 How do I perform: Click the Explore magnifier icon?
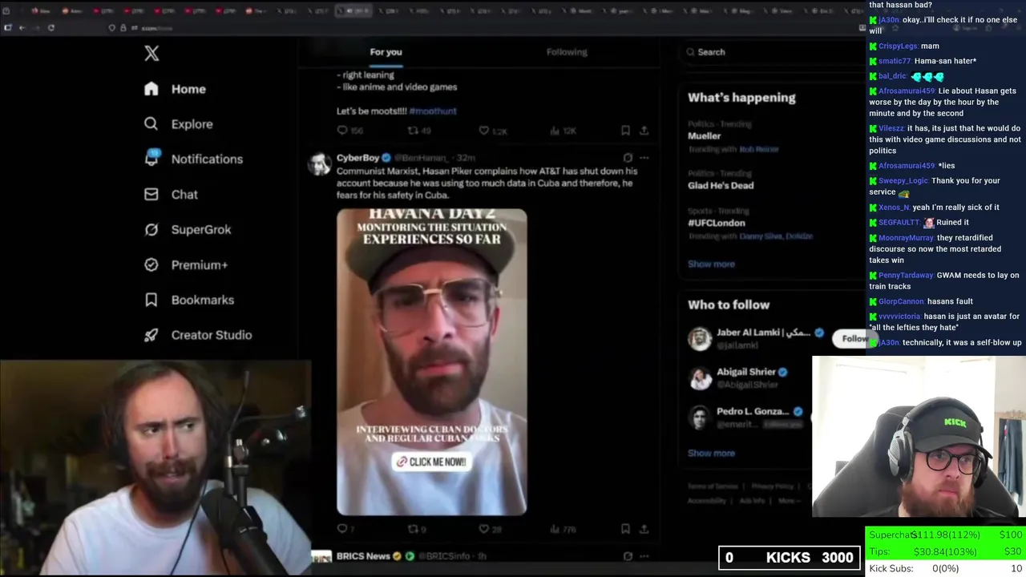tap(151, 124)
